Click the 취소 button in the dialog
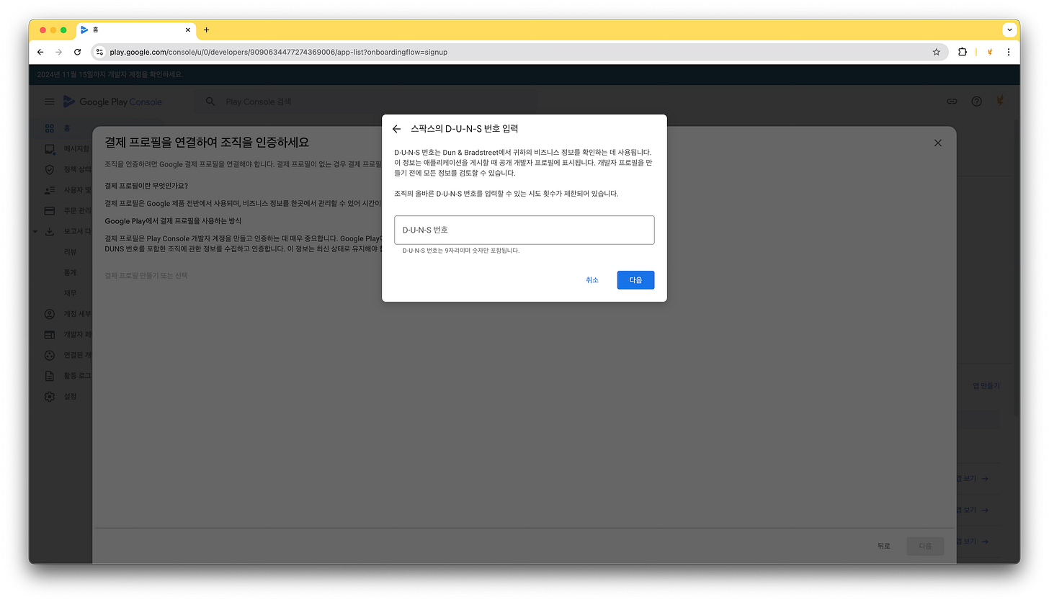Viewport: 1049px width, 602px height. (x=592, y=280)
